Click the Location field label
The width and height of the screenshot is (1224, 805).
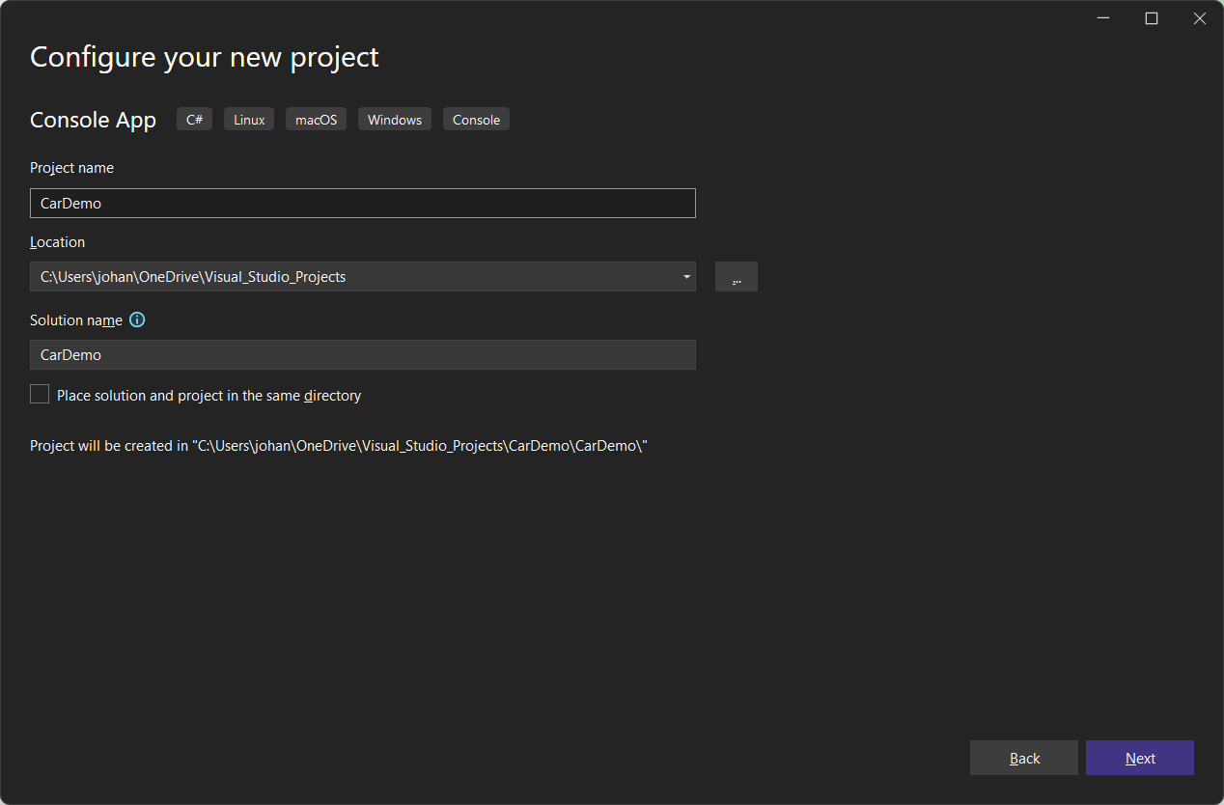click(57, 242)
